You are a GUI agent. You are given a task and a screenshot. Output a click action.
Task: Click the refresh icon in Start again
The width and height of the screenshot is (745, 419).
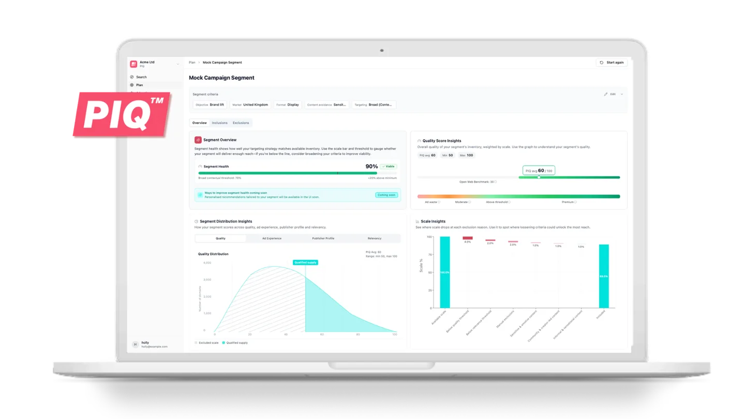tap(602, 63)
